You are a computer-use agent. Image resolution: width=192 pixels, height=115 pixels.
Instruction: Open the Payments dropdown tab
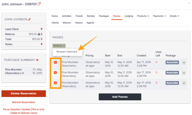pos(159,16)
